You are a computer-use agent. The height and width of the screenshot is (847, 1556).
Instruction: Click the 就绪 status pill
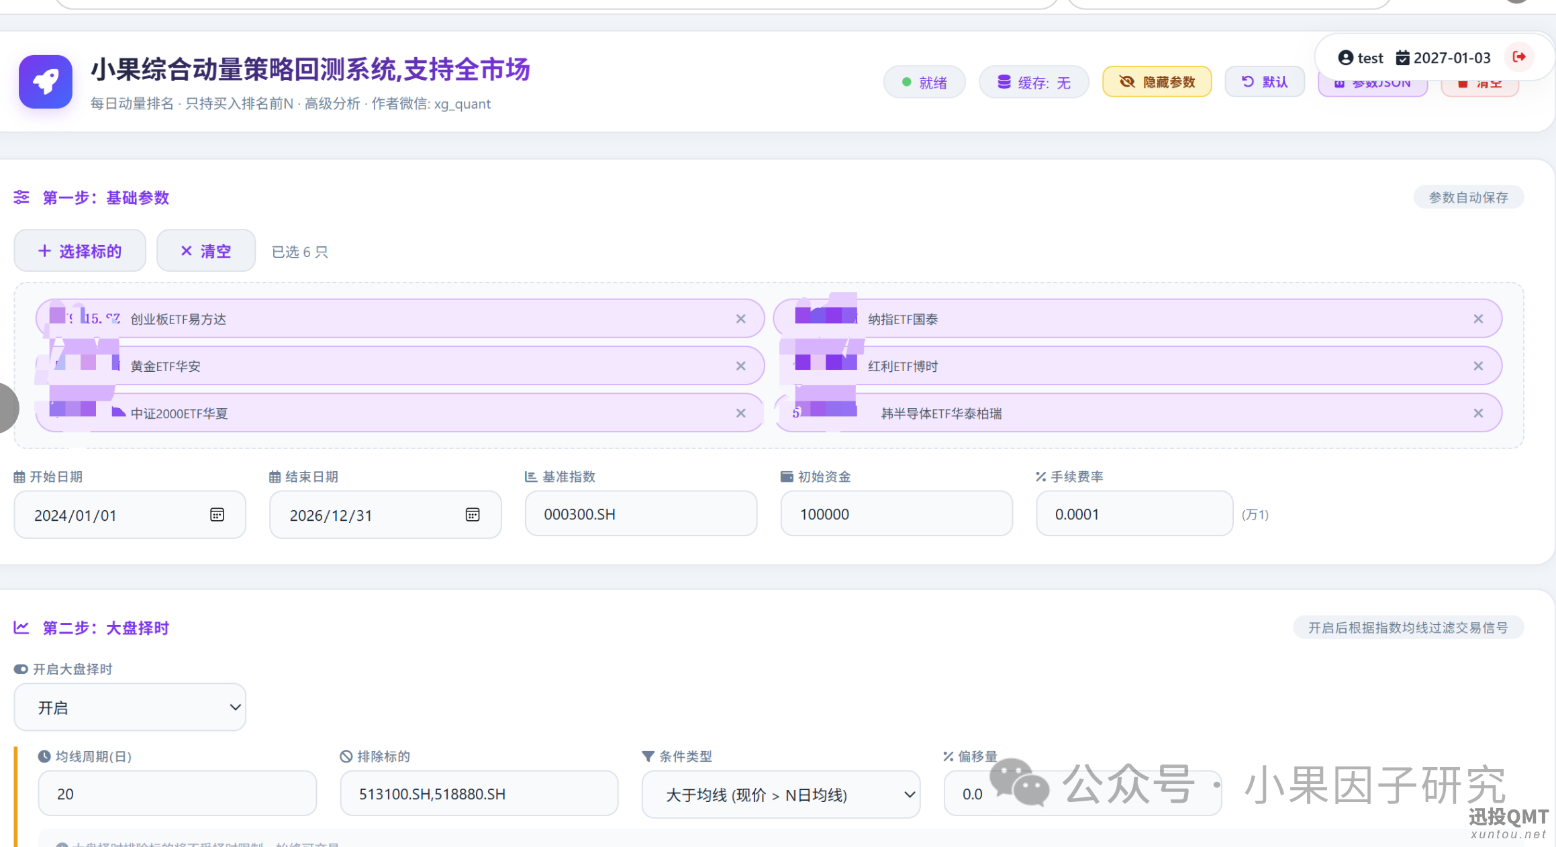click(x=924, y=83)
